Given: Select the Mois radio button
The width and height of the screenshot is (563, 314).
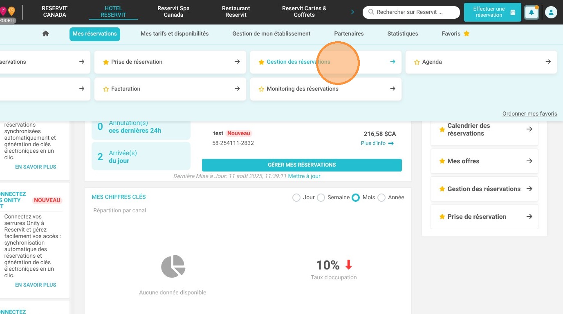Looking at the screenshot, I should pyautogui.click(x=356, y=198).
